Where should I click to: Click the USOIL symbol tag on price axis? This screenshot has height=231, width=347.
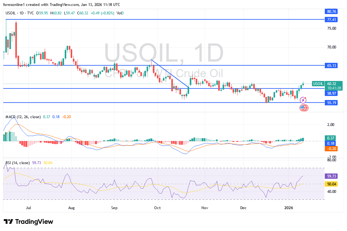[318, 84]
